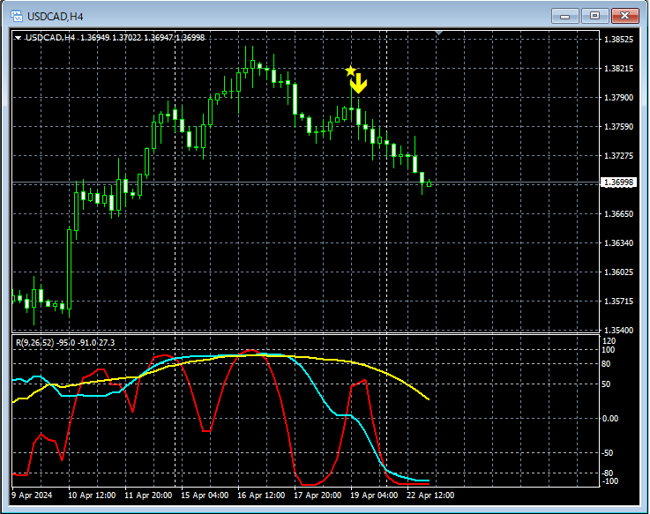Click the R(9,26,52) indicator label
The image size is (650, 514).
[34, 342]
